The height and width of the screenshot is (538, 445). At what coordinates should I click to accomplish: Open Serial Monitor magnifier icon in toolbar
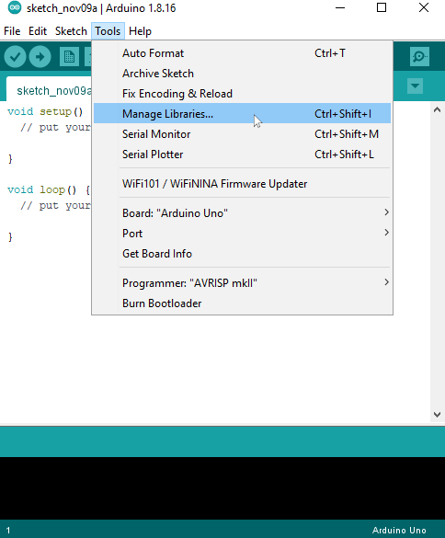click(419, 57)
